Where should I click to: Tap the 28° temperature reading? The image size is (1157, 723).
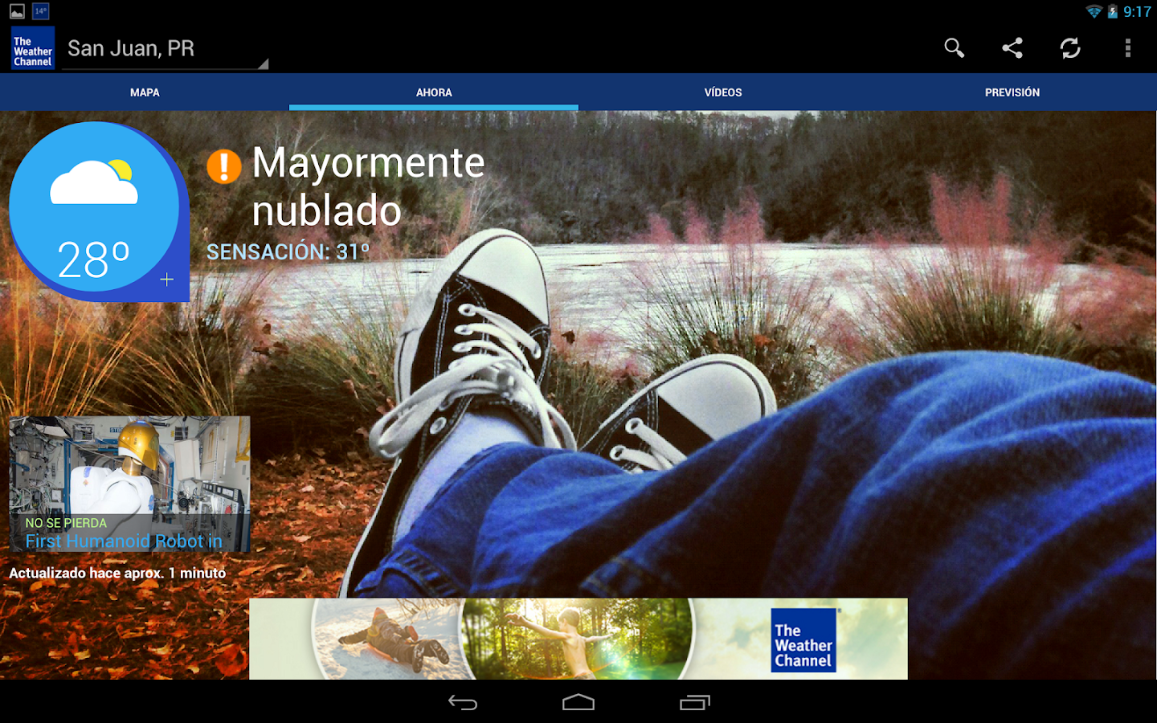point(93,259)
